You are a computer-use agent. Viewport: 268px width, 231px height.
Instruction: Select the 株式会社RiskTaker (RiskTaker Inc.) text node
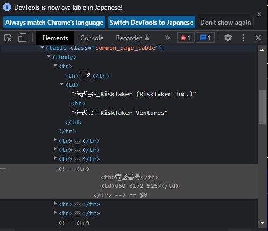point(133,94)
